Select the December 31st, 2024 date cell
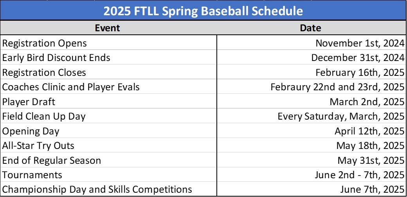 tap(312, 57)
